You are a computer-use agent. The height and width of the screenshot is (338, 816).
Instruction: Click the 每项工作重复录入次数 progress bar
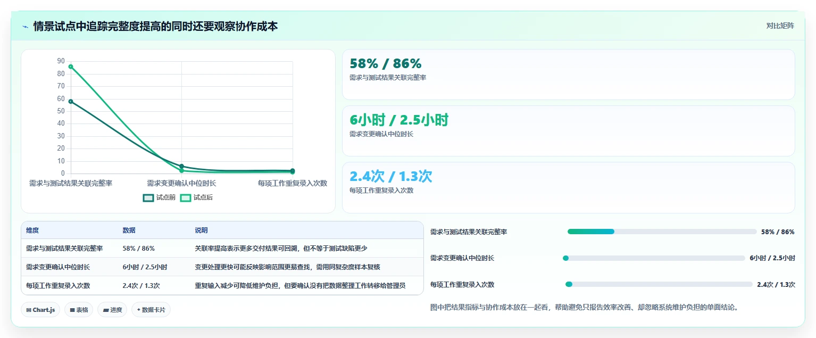[x=659, y=284]
